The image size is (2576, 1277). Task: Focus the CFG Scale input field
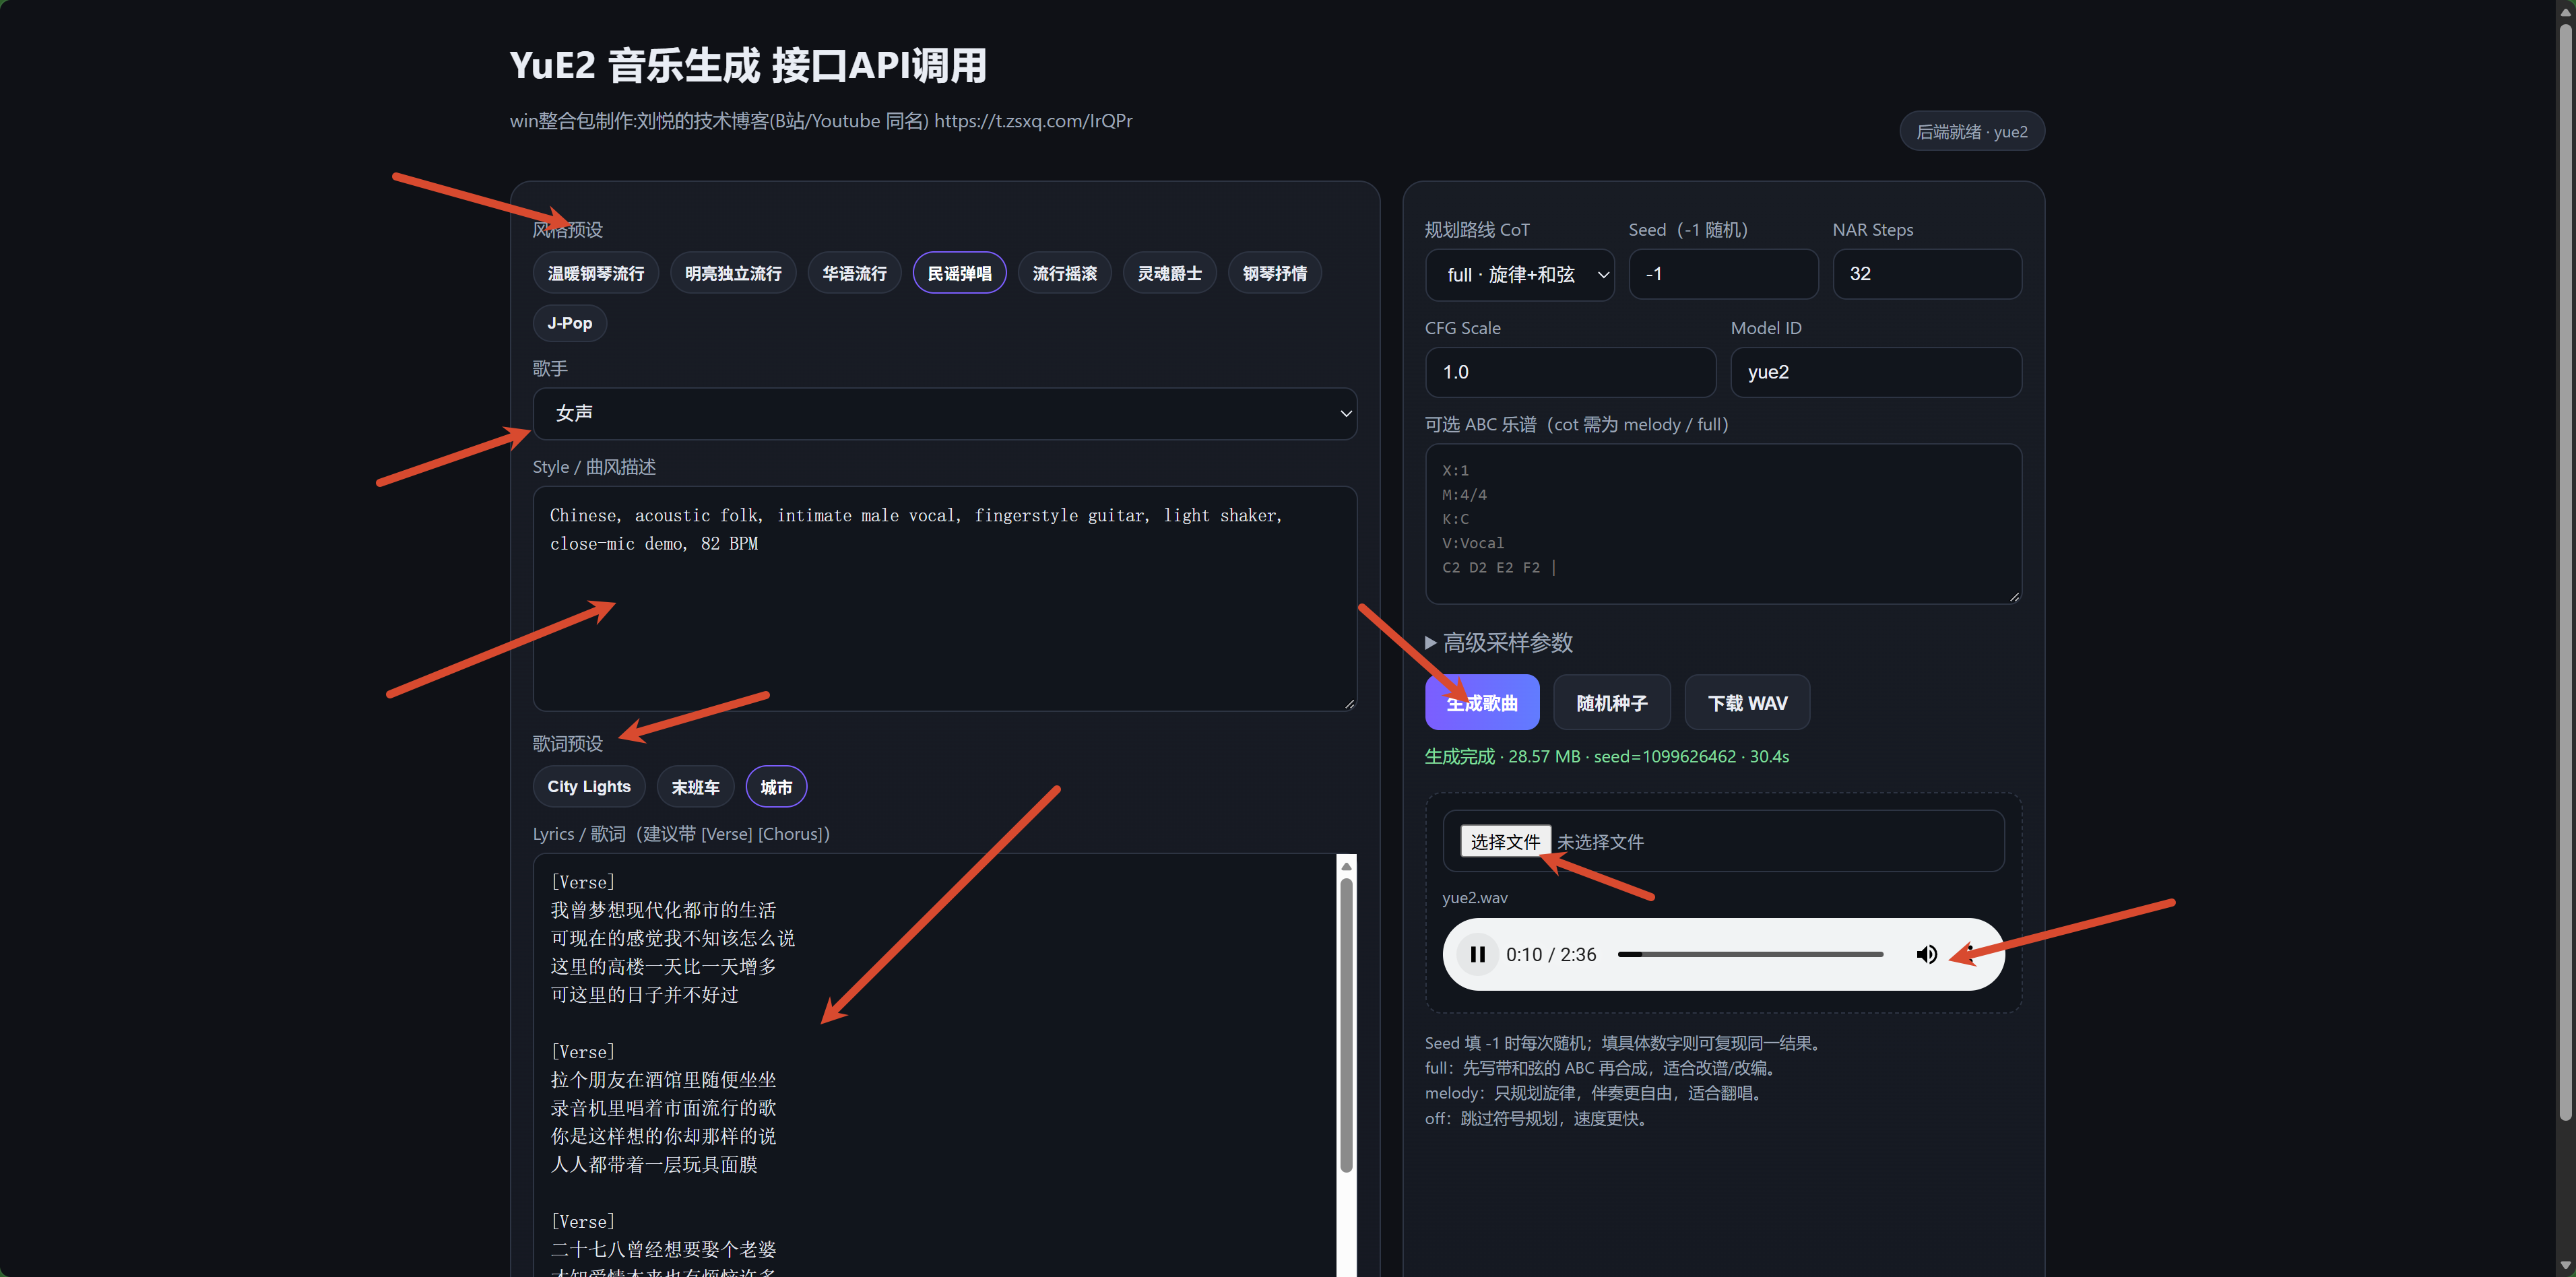[x=1570, y=372]
